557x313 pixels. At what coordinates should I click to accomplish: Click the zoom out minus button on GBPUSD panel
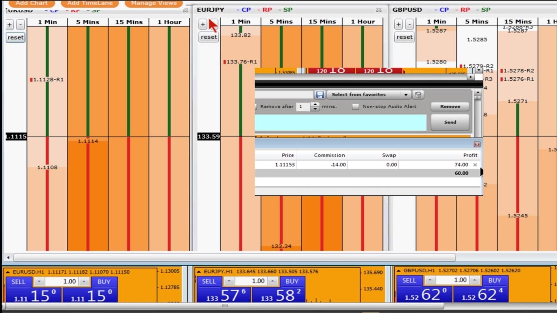tap(409, 25)
